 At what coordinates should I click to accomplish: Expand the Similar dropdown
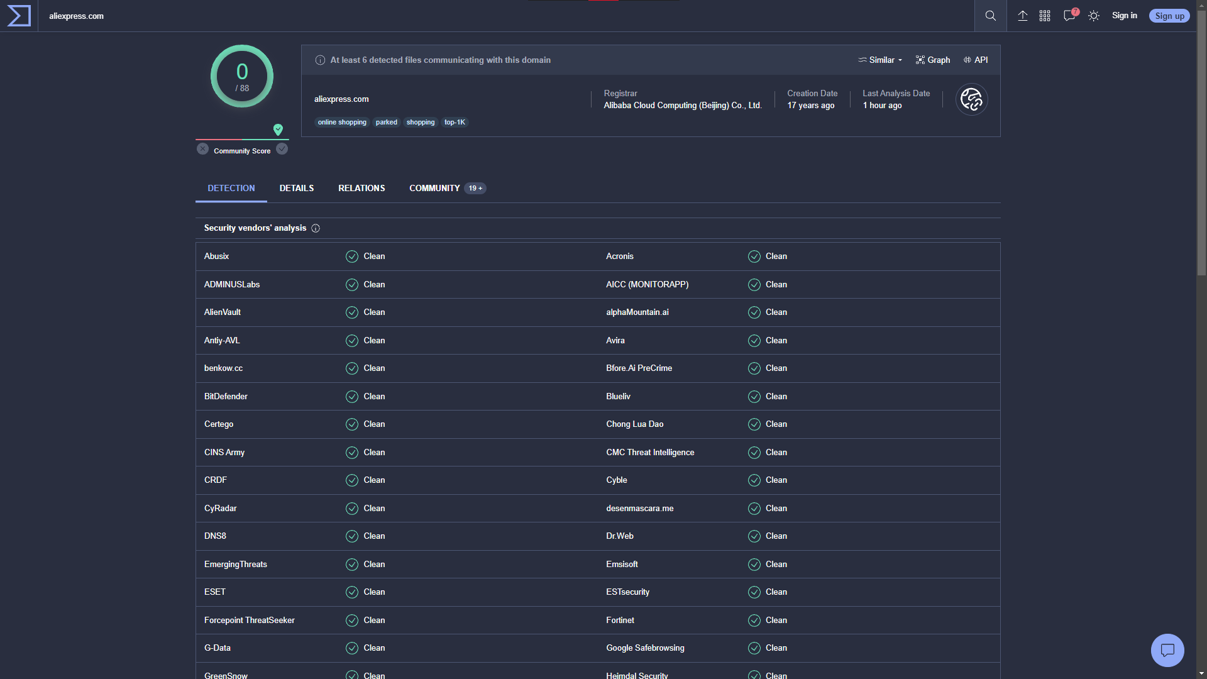click(x=880, y=60)
